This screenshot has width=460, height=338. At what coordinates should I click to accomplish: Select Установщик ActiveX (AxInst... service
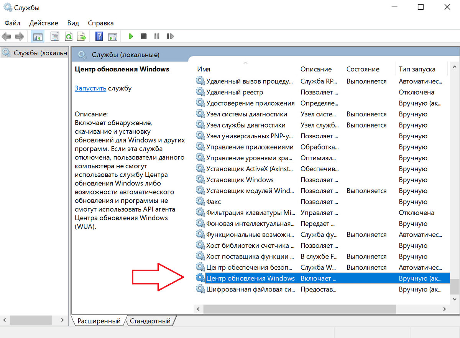tap(250, 169)
